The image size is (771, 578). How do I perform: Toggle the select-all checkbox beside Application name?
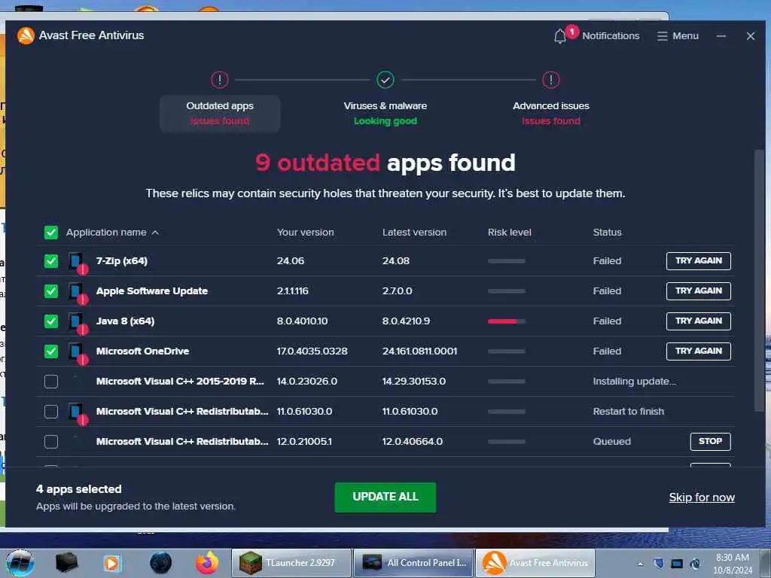click(51, 232)
